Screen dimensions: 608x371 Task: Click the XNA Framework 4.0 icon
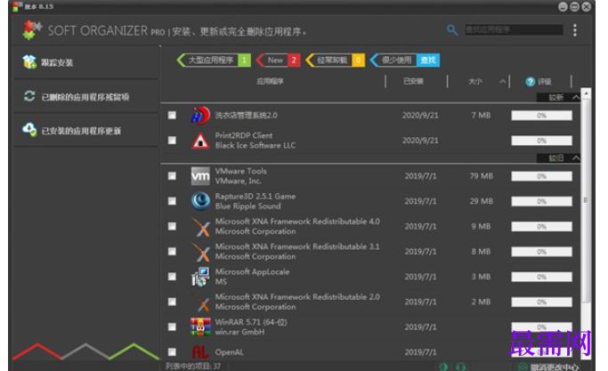201,227
